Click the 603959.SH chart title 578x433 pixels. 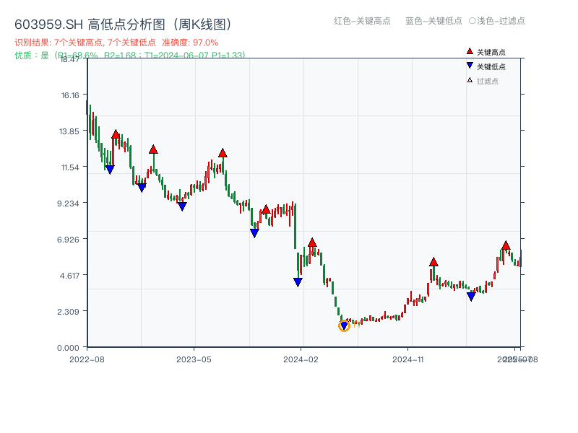123,25
